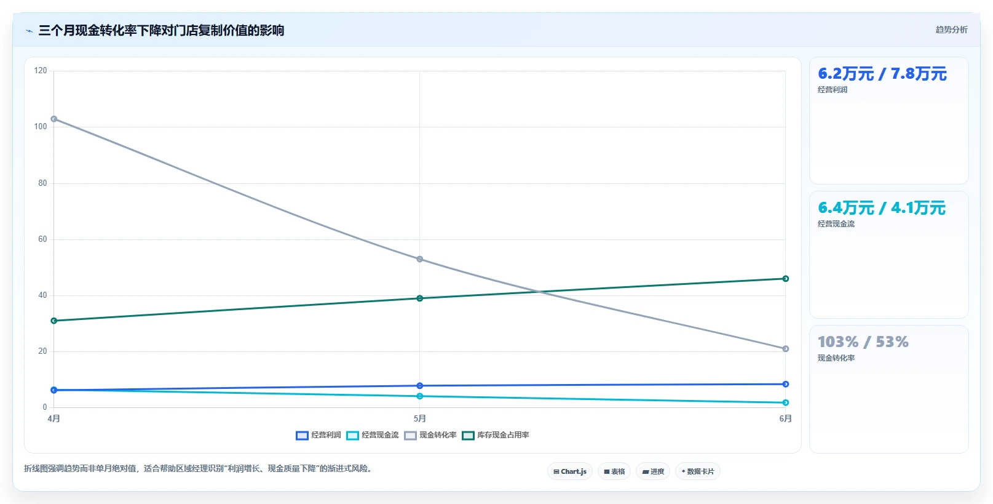Select the 现金转化率 data point at 4月
The image size is (993, 504).
pos(54,119)
